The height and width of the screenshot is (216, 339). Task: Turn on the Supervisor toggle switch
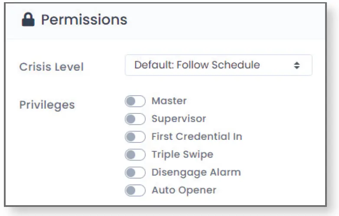tap(135, 119)
